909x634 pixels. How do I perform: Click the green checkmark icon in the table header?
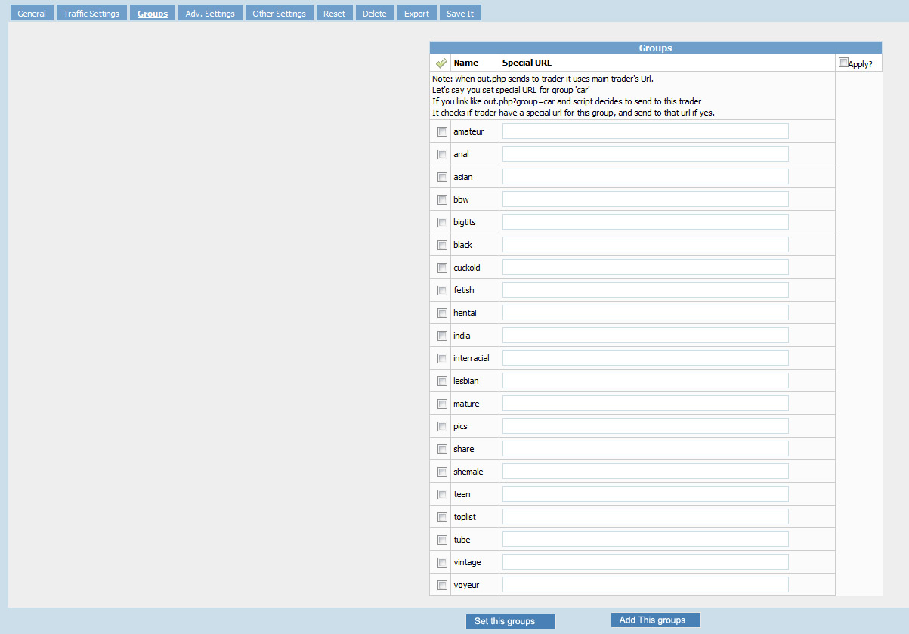click(442, 63)
